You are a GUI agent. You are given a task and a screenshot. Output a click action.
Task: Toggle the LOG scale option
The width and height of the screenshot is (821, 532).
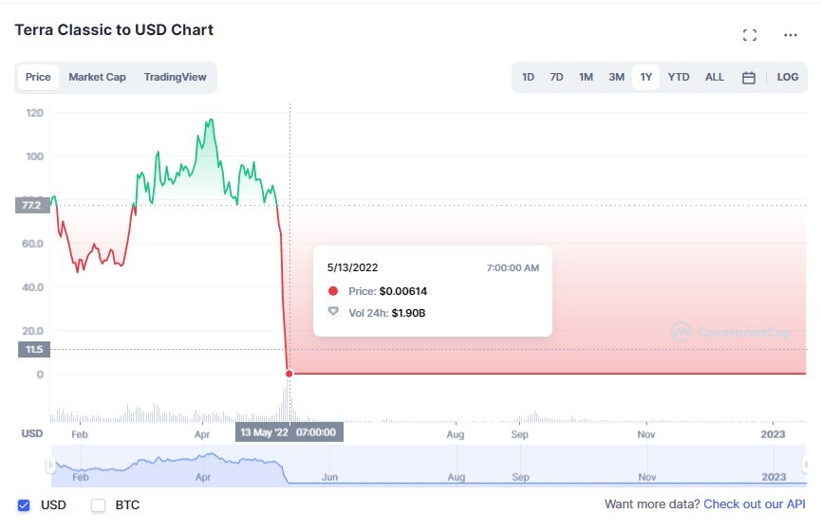click(788, 77)
